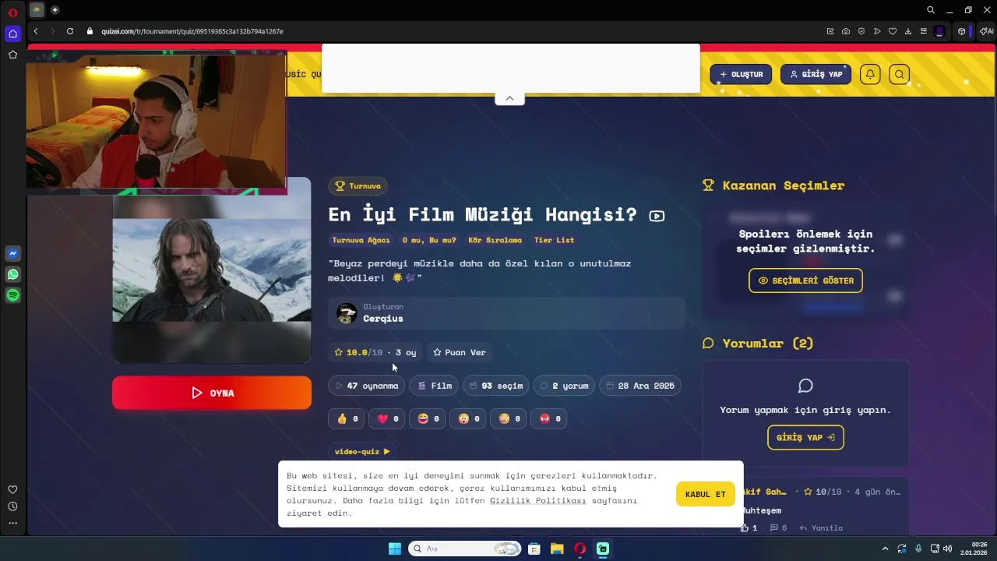React with laughing emoji
Screen dimensions: 997x561
pos(428,418)
